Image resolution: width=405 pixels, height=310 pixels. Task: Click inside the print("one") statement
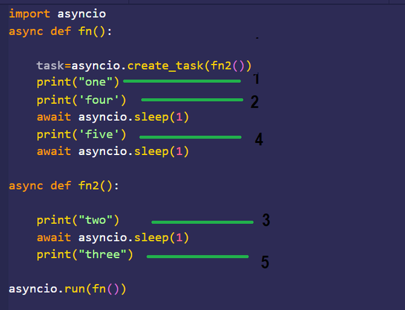[78, 82]
